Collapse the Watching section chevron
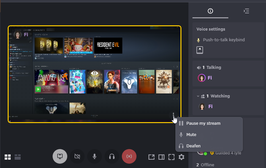Image resolution: width=266 pixels, height=168 pixels. (x=198, y=96)
